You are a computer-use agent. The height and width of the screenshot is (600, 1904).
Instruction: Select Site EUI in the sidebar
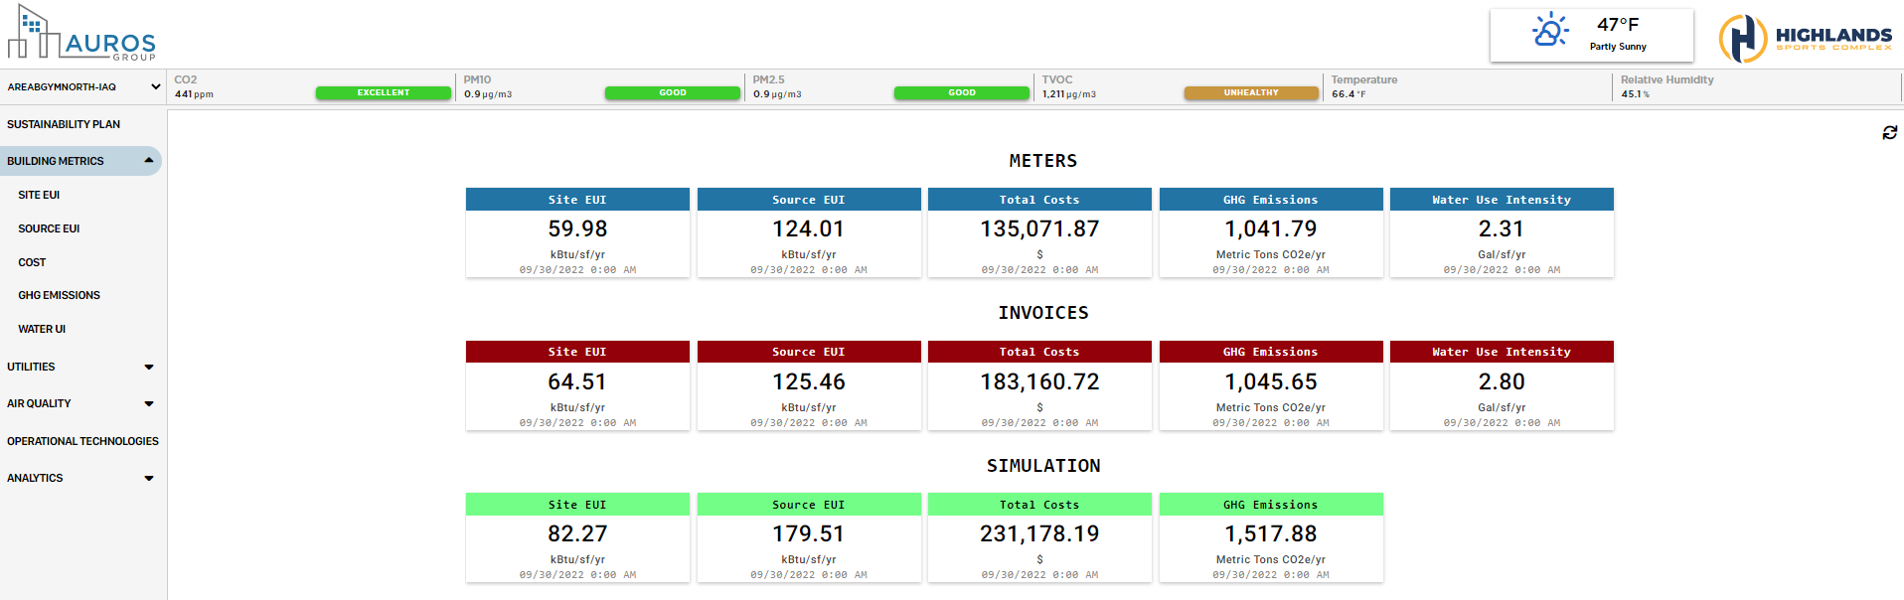(39, 196)
